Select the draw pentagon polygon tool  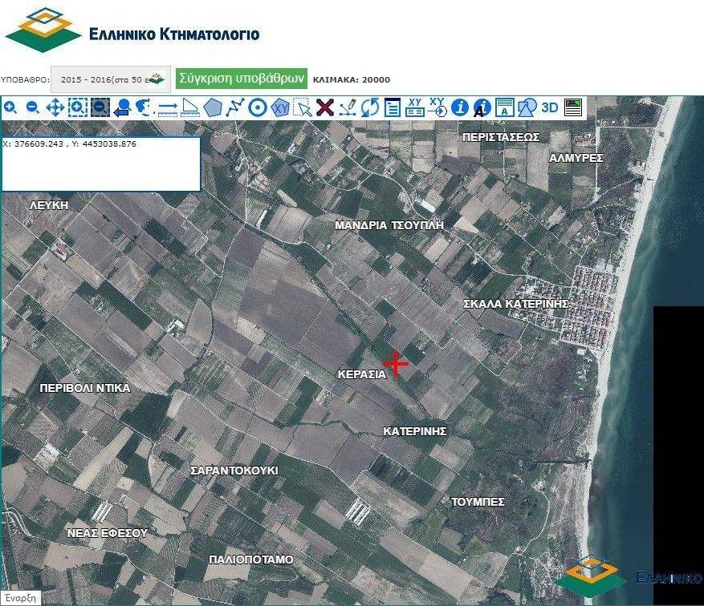point(213,107)
